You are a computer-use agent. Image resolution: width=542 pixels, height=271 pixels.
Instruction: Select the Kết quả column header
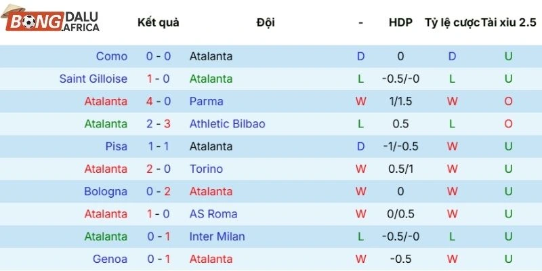pyautogui.click(x=159, y=22)
